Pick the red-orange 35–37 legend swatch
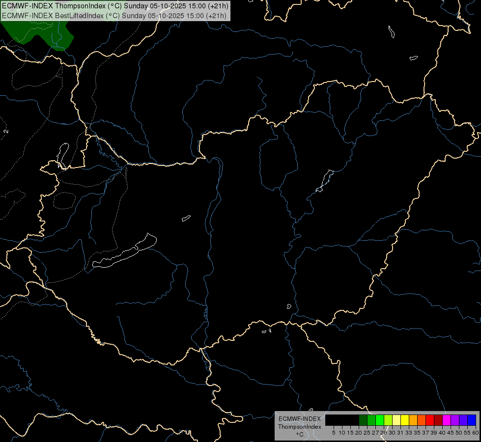Image resolution: width=481 pixels, height=442 pixels. [422, 420]
